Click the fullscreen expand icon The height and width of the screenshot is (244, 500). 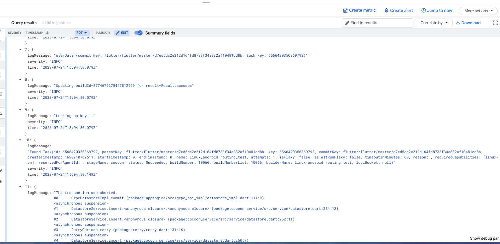click(496, 23)
